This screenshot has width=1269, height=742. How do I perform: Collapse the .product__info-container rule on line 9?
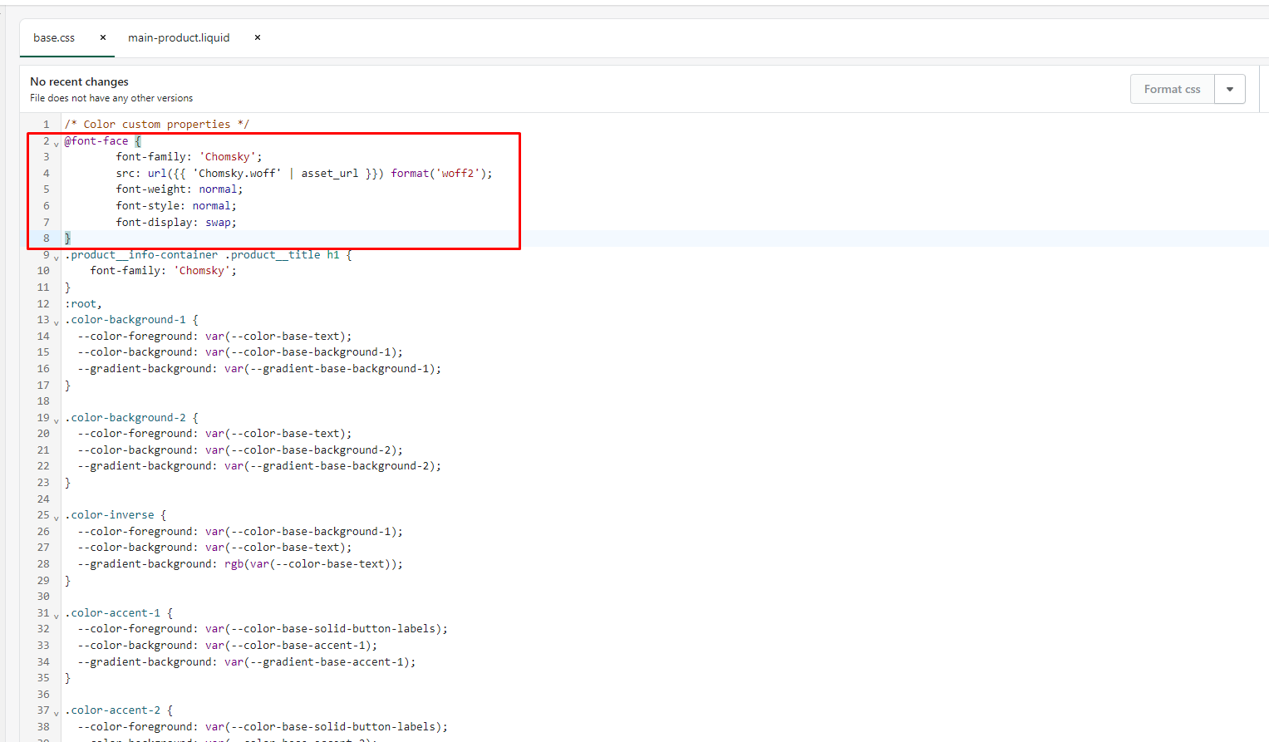(x=57, y=257)
